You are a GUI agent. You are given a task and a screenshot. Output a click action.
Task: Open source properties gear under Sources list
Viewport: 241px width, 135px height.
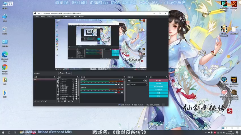pos(65,101)
